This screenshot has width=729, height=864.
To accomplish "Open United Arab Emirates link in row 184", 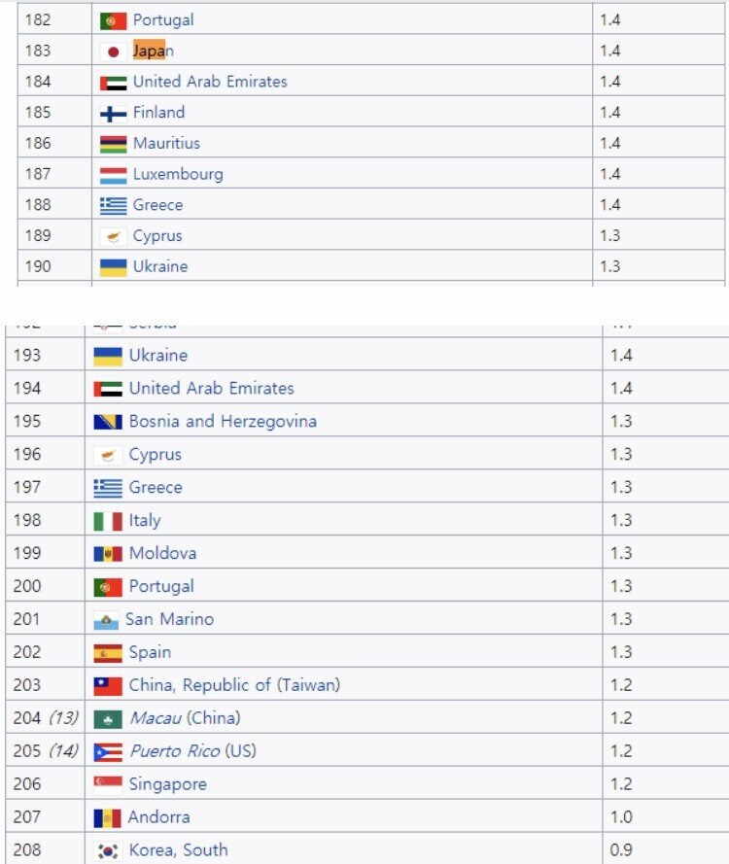I will [210, 82].
